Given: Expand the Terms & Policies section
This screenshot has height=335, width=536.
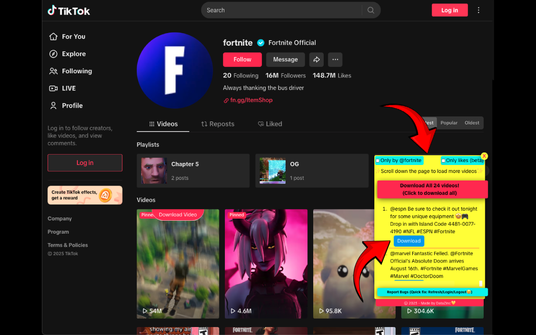Looking at the screenshot, I should (x=68, y=245).
